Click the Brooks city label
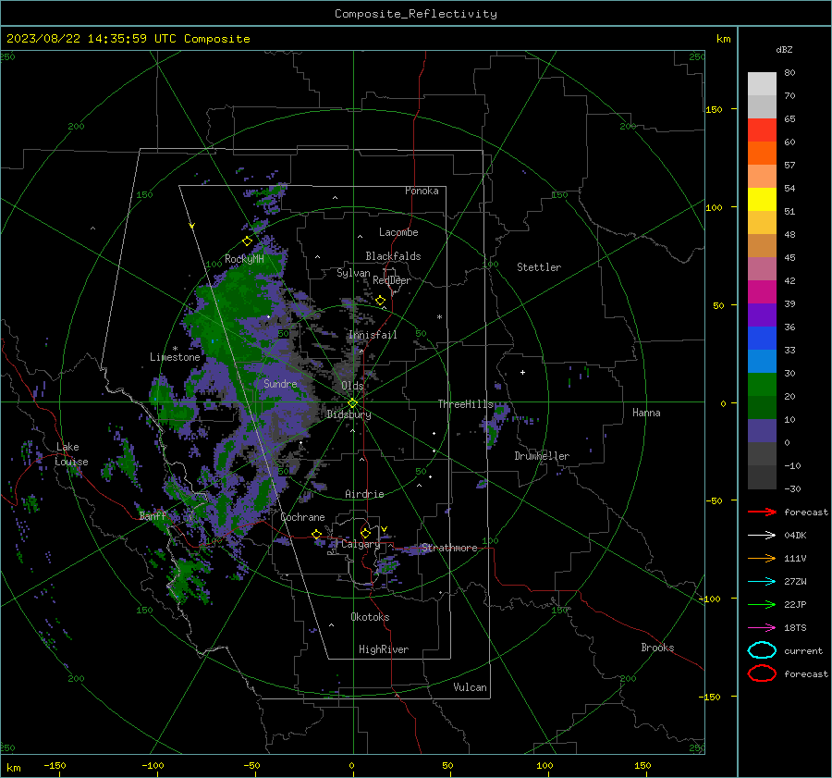This screenshot has width=832, height=778. point(657,648)
